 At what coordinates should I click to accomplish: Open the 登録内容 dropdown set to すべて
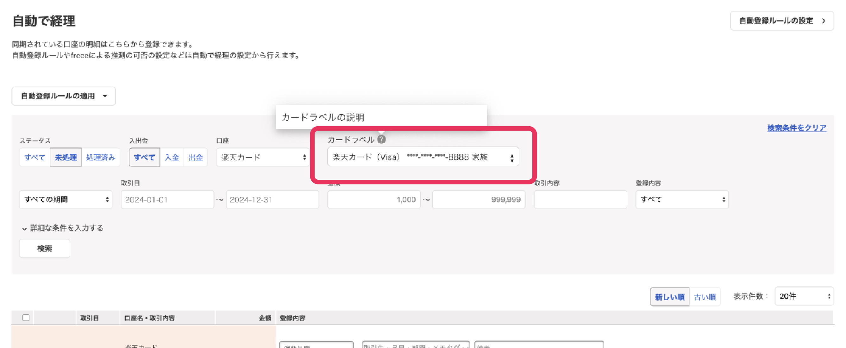point(682,200)
